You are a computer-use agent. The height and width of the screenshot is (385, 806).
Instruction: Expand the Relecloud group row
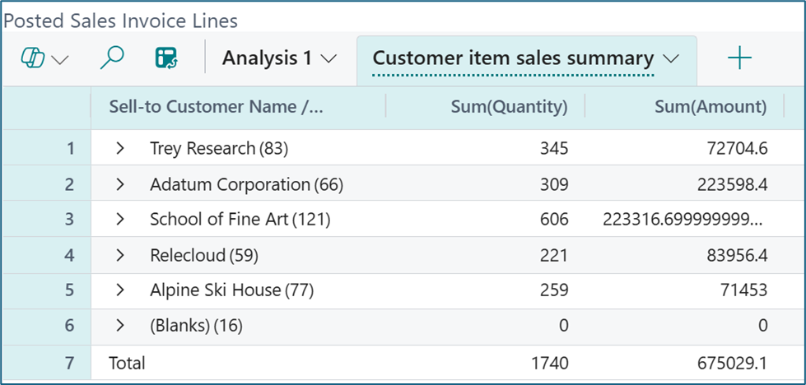tap(120, 256)
